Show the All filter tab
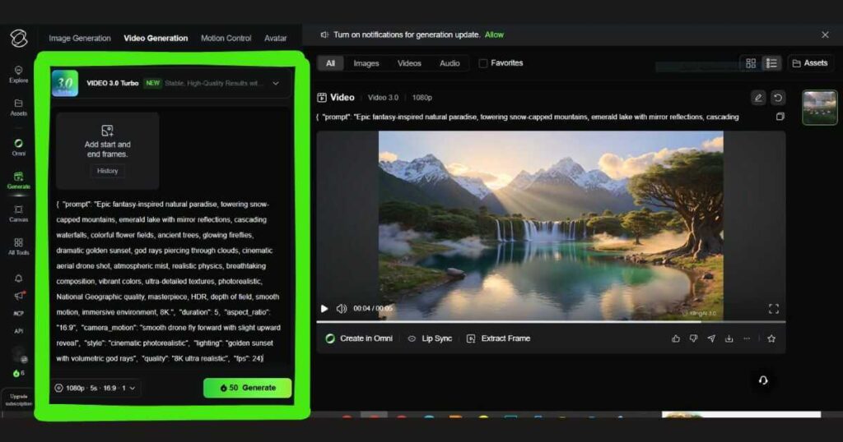 pyautogui.click(x=330, y=63)
